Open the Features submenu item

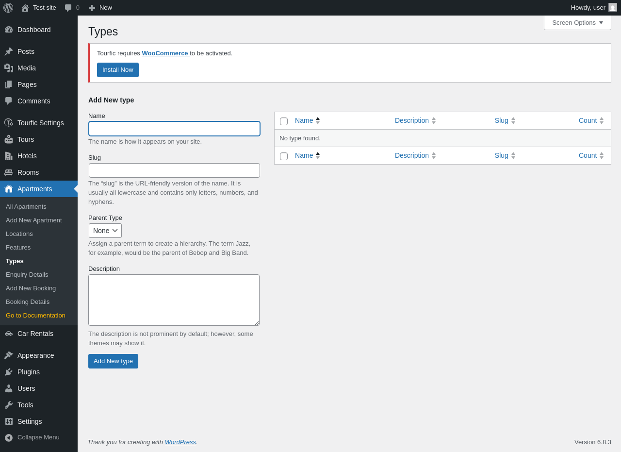[18, 247]
